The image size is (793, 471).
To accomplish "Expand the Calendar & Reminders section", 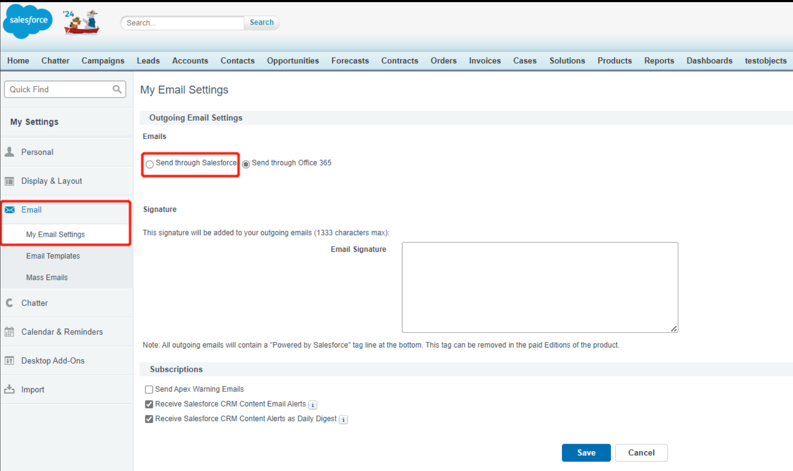I will [62, 332].
